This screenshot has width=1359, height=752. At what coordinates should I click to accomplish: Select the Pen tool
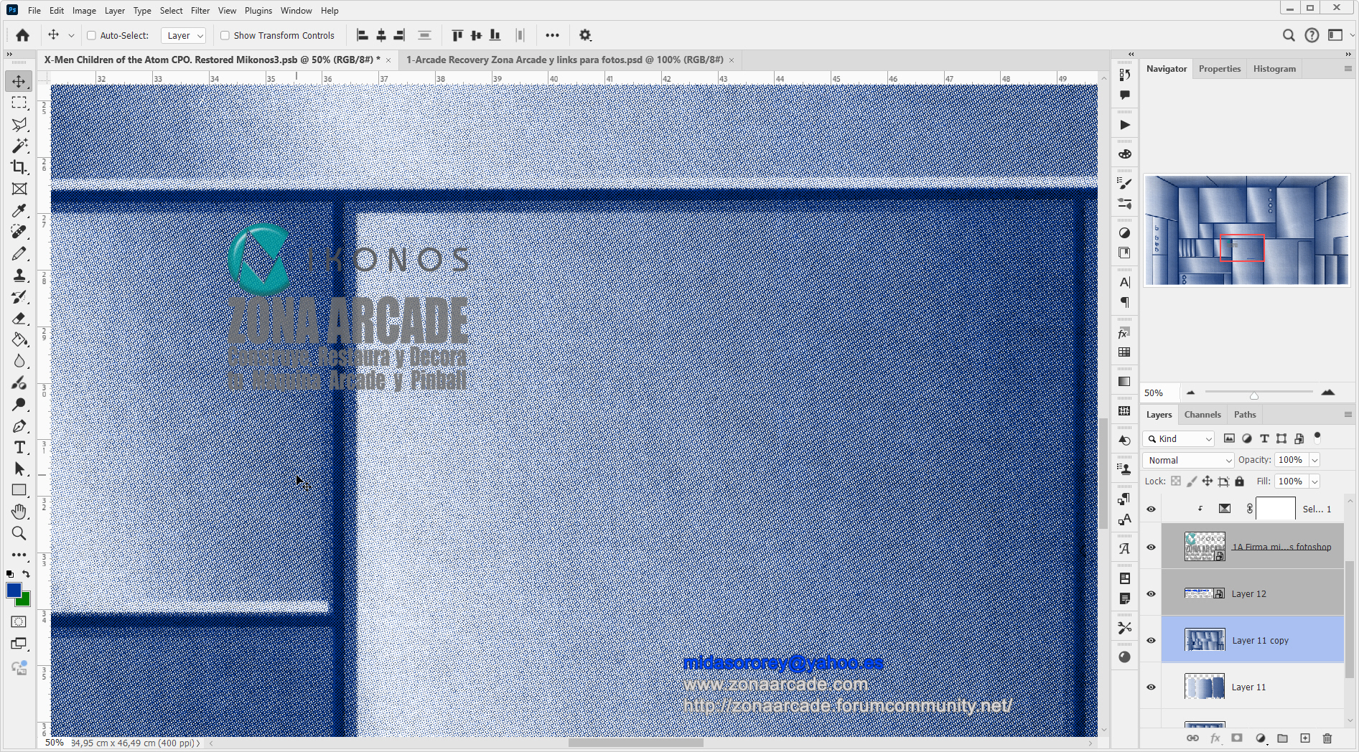pyautogui.click(x=19, y=426)
